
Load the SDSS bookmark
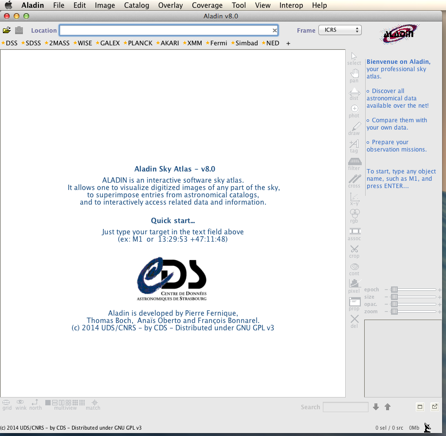(31, 43)
